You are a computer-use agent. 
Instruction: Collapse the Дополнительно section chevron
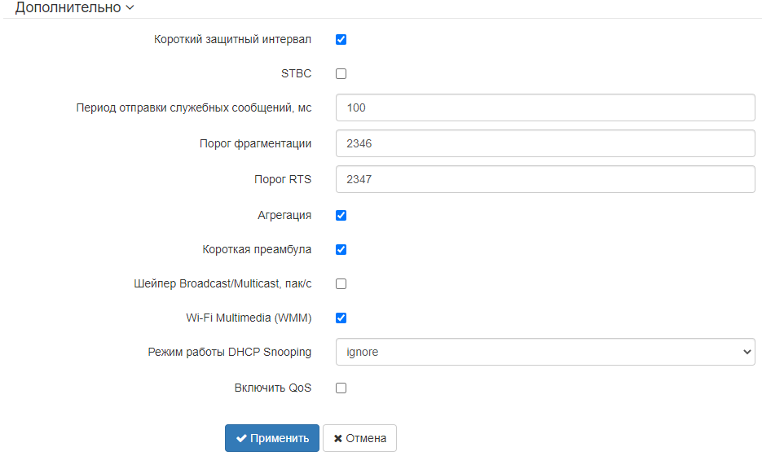pos(130,7)
